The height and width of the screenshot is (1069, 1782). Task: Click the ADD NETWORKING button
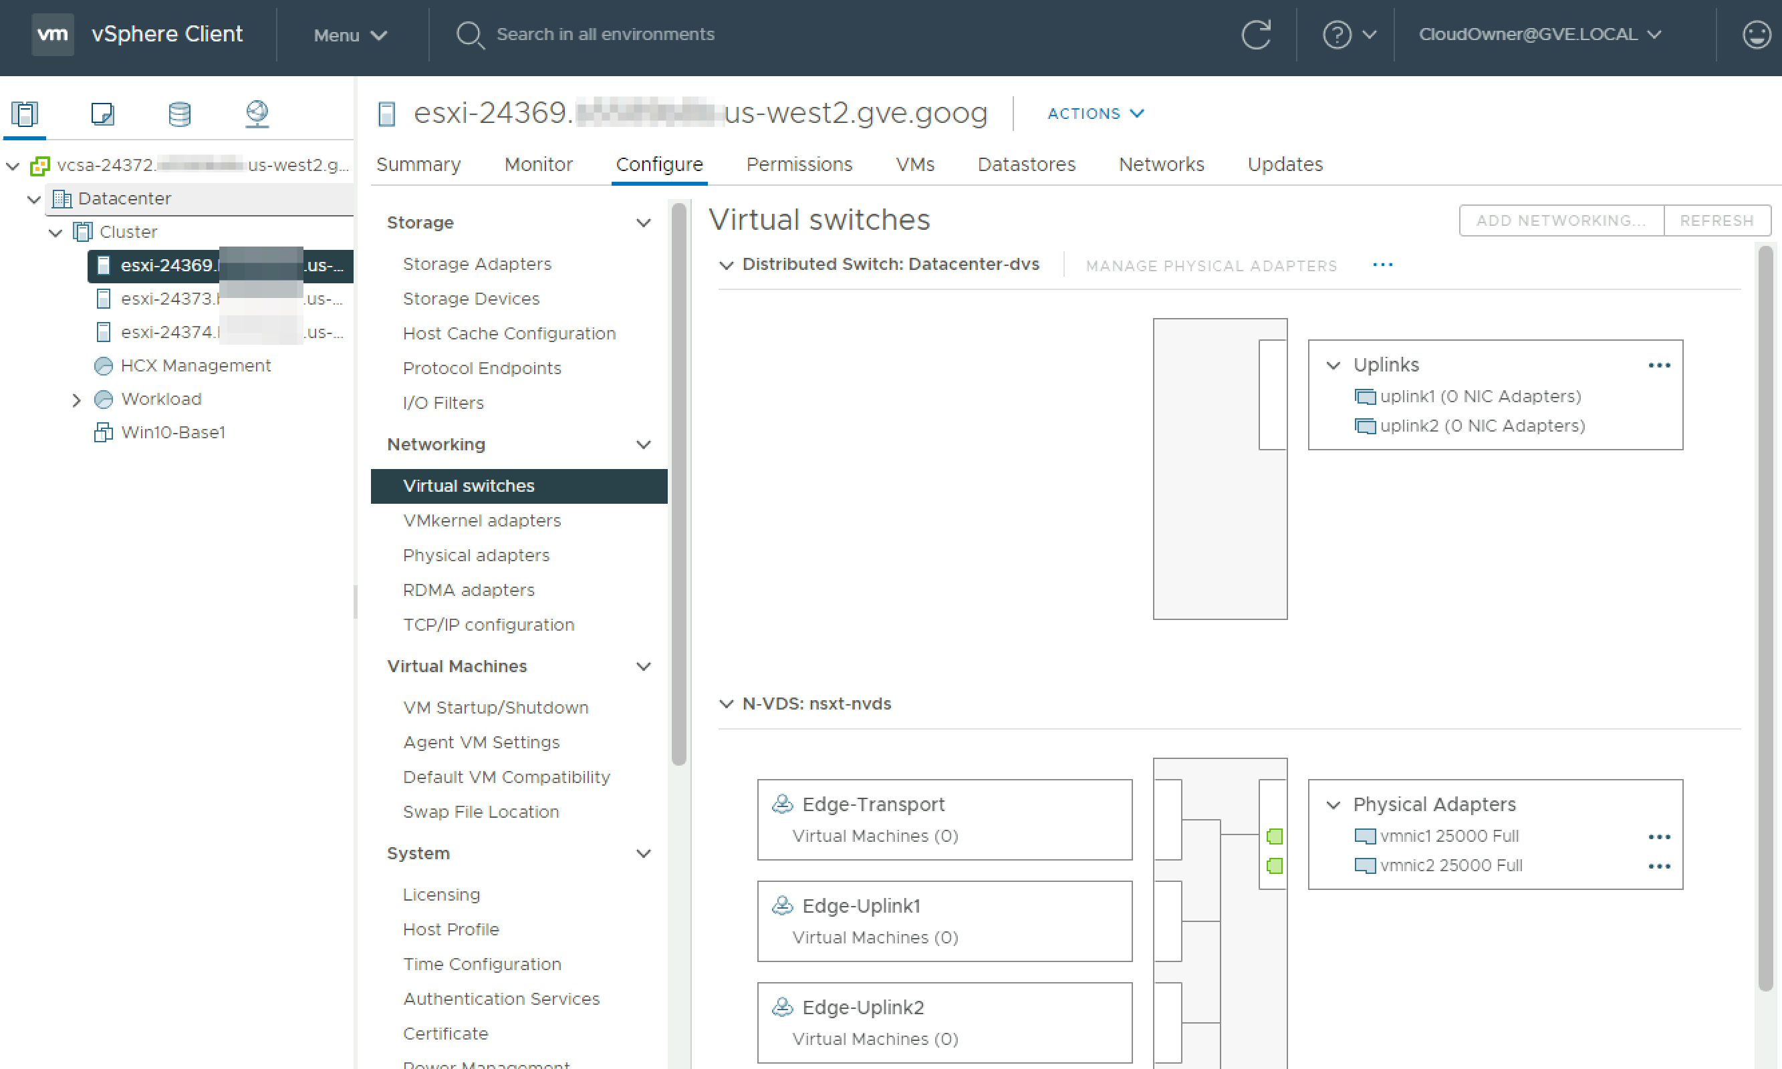tap(1561, 220)
